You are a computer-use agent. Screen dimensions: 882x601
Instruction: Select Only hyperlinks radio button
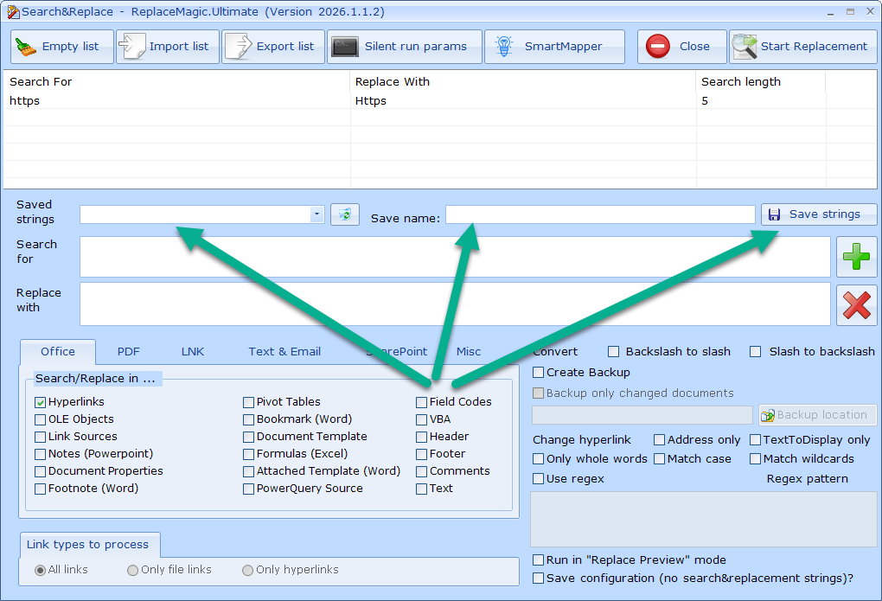pos(247,571)
